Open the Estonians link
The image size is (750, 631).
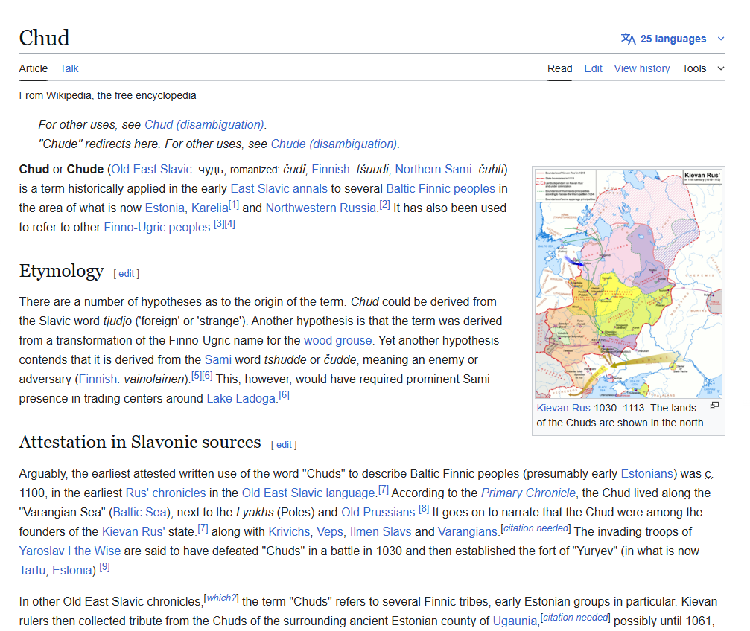(x=646, y=474)
